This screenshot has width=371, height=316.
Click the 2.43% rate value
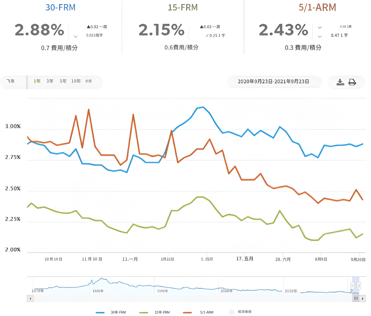pyautogui.click(x=283, y=30)
